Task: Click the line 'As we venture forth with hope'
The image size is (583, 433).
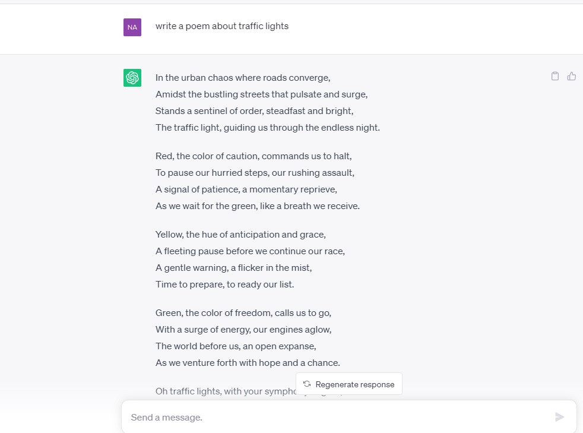Action: pos(248,363)
